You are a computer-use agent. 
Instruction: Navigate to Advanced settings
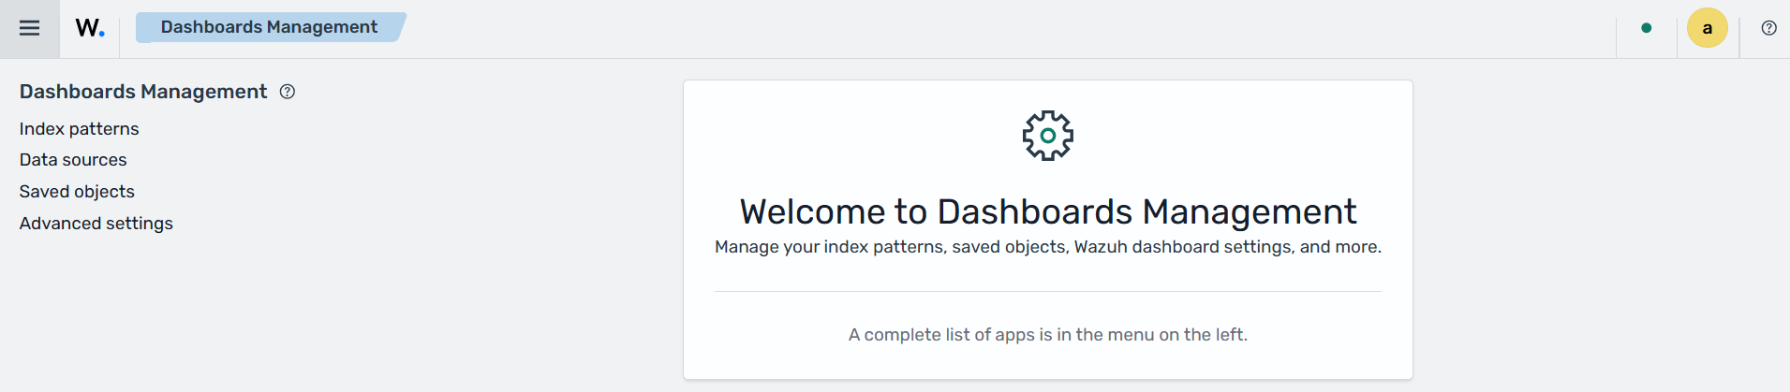coord(96,224)
